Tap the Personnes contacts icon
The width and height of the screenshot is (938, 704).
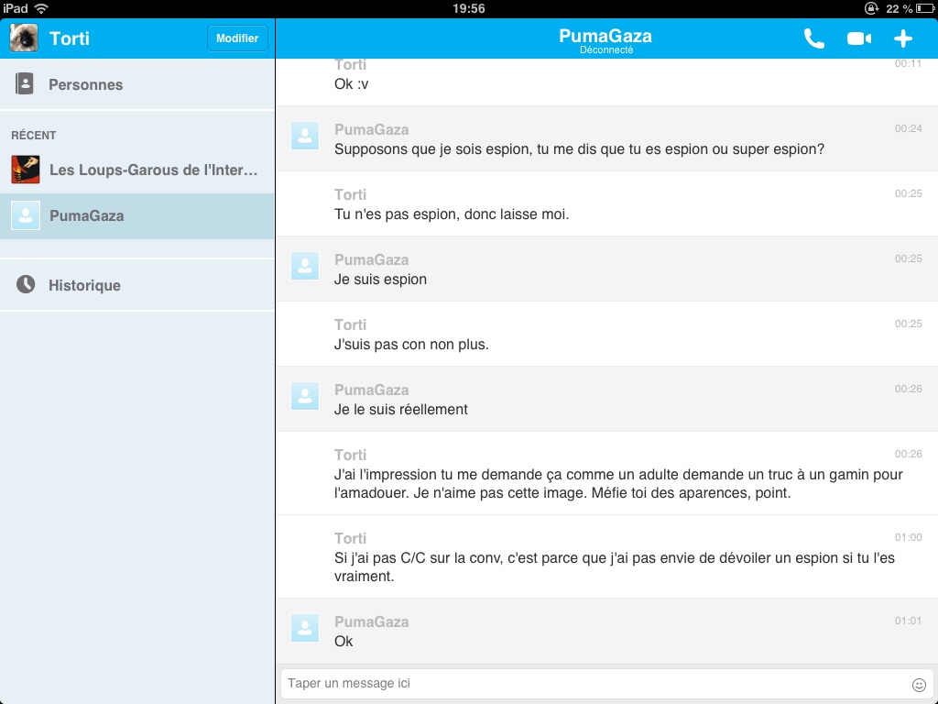[25, 84]
